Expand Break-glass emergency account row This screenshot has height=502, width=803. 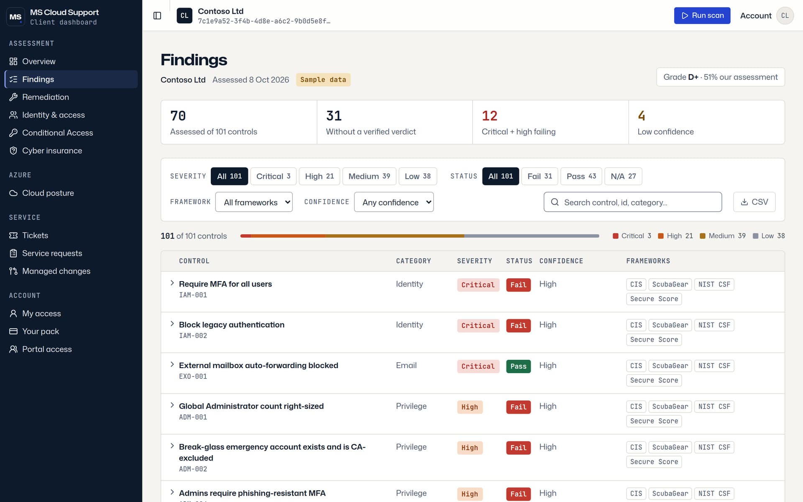tap(172, 446)
